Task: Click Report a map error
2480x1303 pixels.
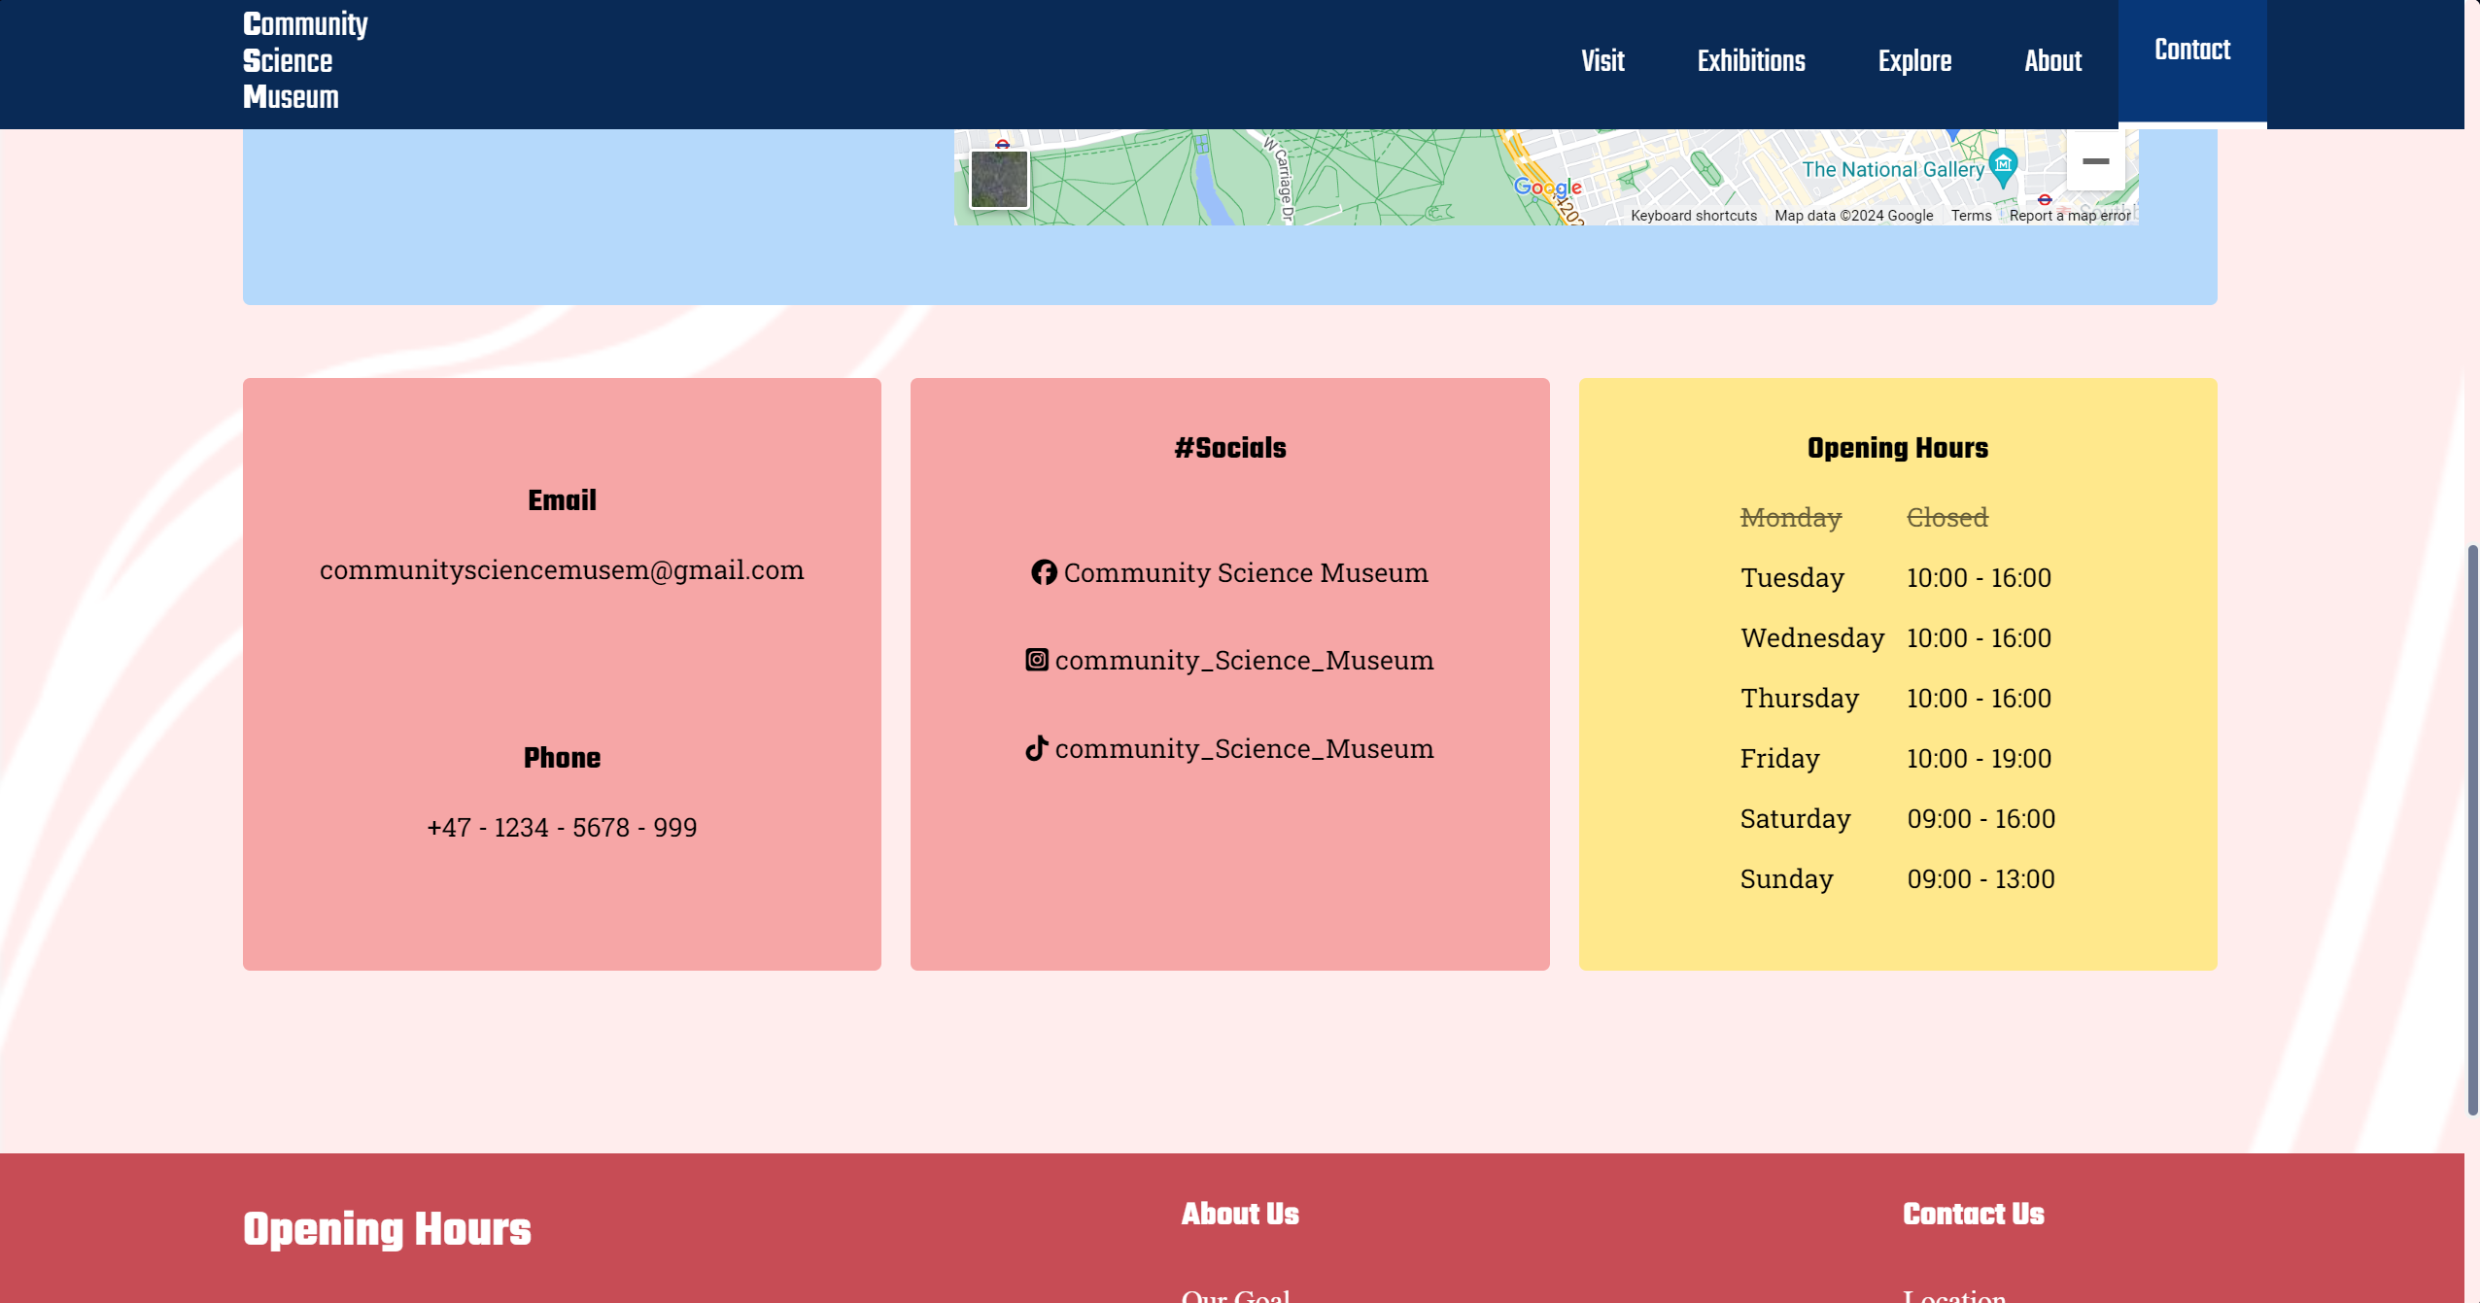Action: coord(2070,215)
